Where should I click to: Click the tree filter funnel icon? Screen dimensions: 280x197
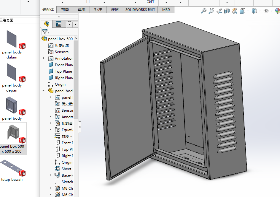point(45,32)
